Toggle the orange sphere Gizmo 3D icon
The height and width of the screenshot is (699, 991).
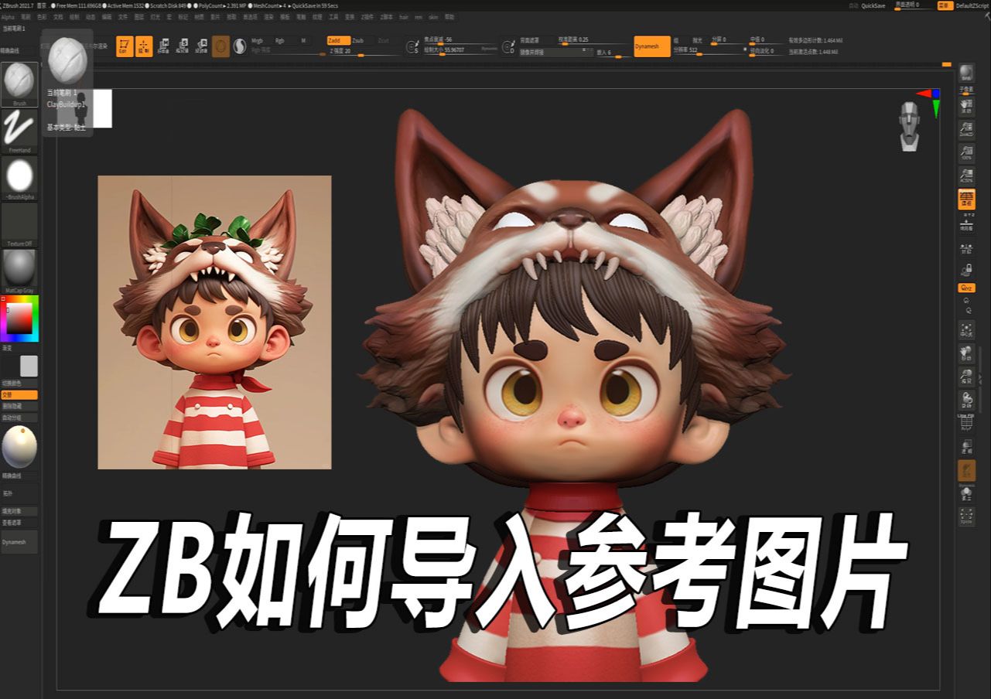tap(221, 46)
